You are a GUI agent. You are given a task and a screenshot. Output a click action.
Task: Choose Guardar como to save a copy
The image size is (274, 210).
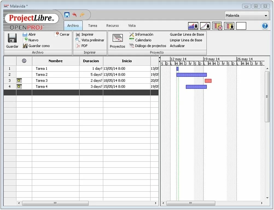pyautogui.click(x=36, y=46)
